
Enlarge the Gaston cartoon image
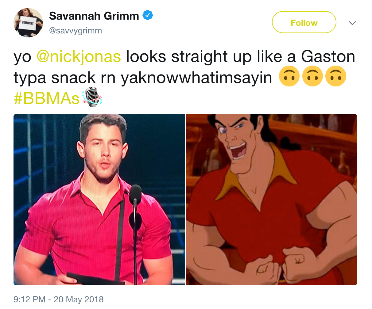tap(271, 199)
